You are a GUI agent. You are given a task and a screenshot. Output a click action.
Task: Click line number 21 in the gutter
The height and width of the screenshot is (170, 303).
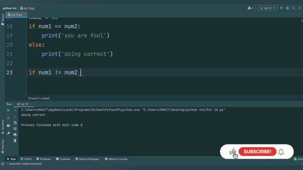(9, 54)
